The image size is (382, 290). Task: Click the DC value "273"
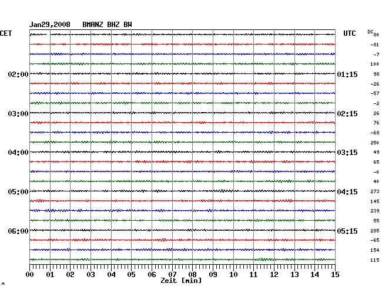coord(375,191)
